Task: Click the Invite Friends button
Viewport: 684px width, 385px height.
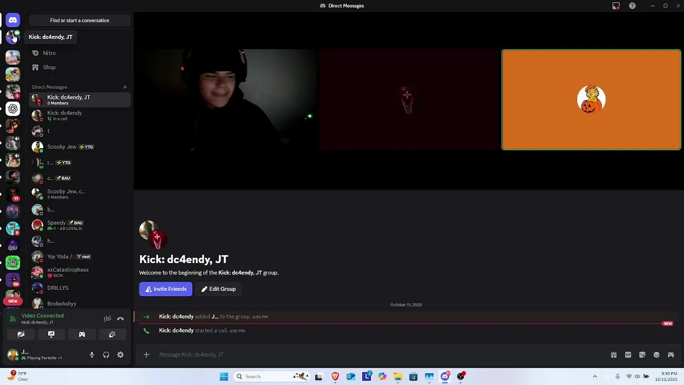Action: pyautogui.click(x=166, y=289)
